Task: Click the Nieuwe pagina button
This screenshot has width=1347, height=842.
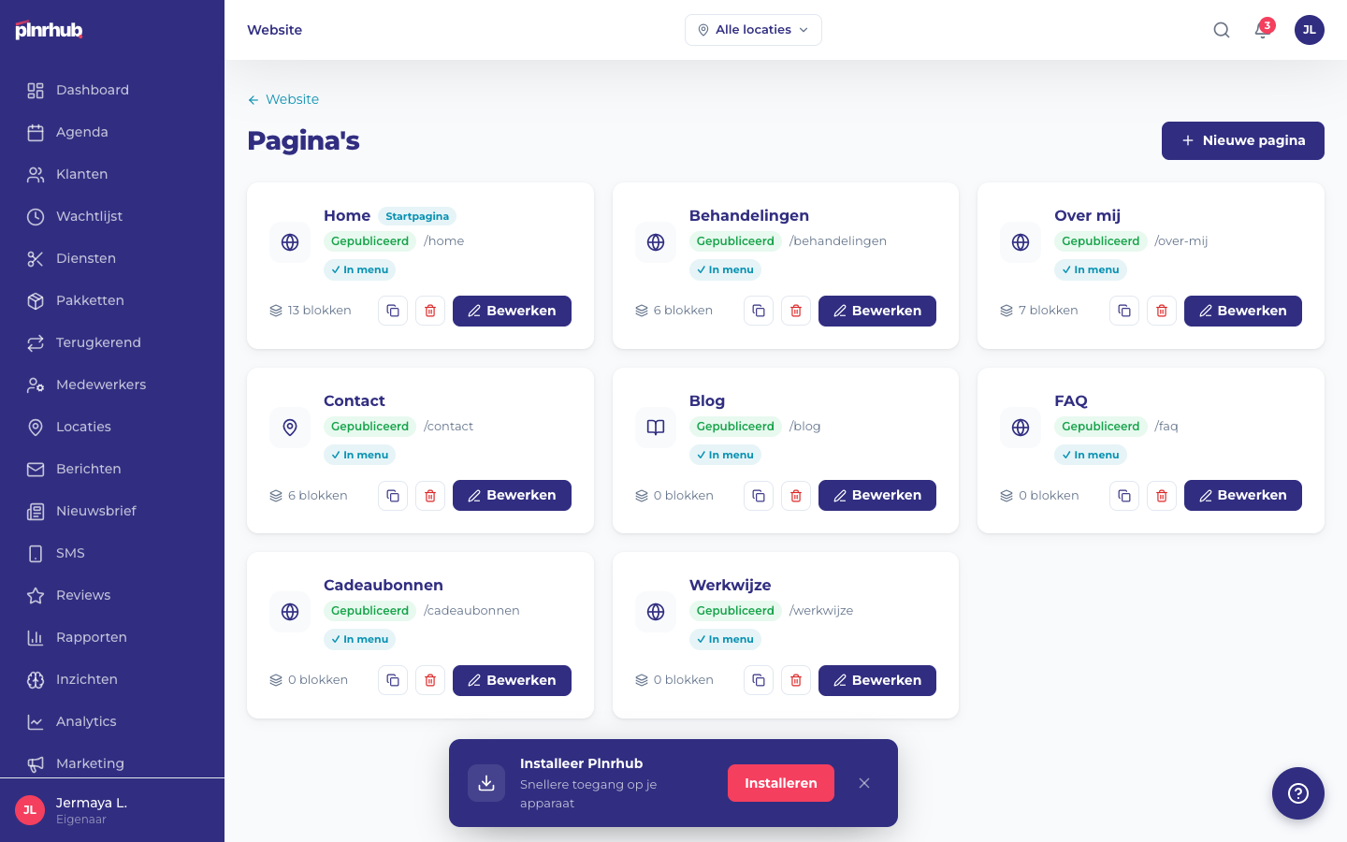Action: tap(1242, 140)
